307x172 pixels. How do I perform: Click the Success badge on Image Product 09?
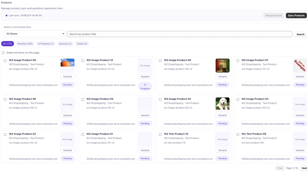click(68, 84)
